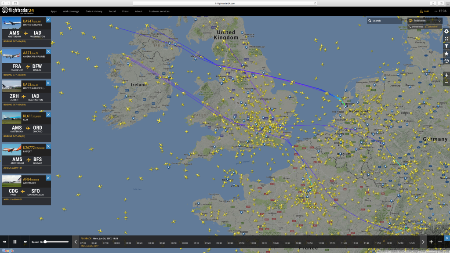Open the Business services menu
Screen dimensions: 450x253
click(x=159, y=11)
